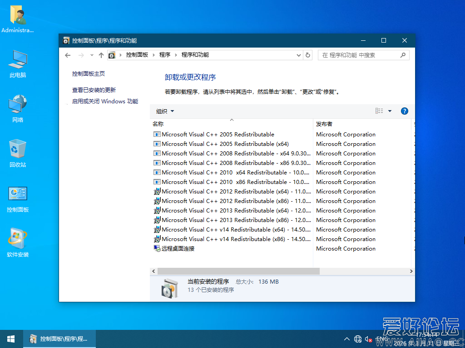Click the back navigation arrow
Screen dimensions: 465x348
(x=68, y=55)
